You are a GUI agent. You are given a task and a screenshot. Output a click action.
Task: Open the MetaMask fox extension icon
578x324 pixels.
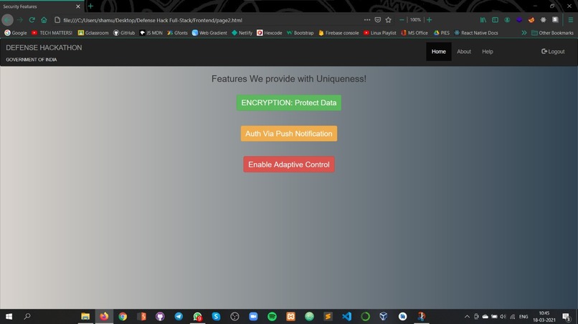coord(531,20)
